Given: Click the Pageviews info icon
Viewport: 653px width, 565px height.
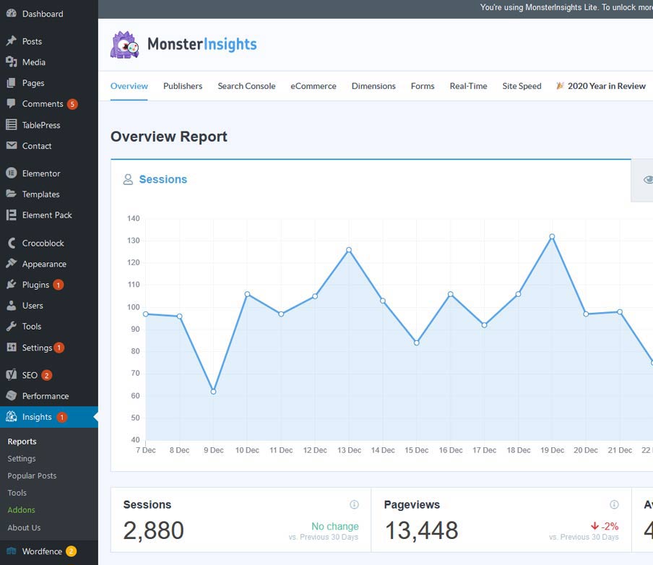Looking at the screenshot, I should 614,504.
